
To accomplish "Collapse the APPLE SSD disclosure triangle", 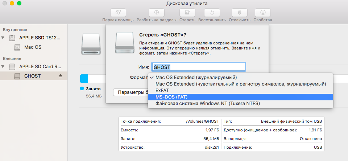I will point(3,38).
